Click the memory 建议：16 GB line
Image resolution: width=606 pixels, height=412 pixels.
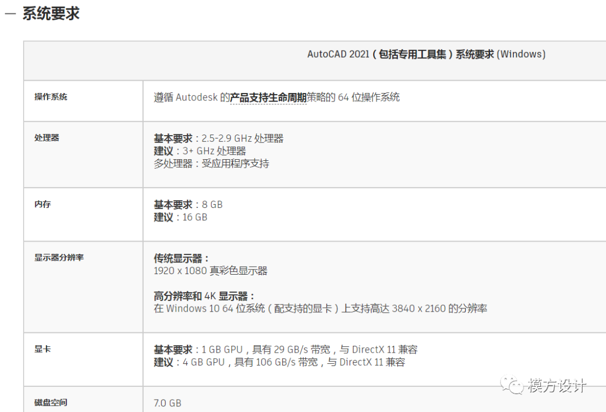pyautogui.click(x=181, y=217)
